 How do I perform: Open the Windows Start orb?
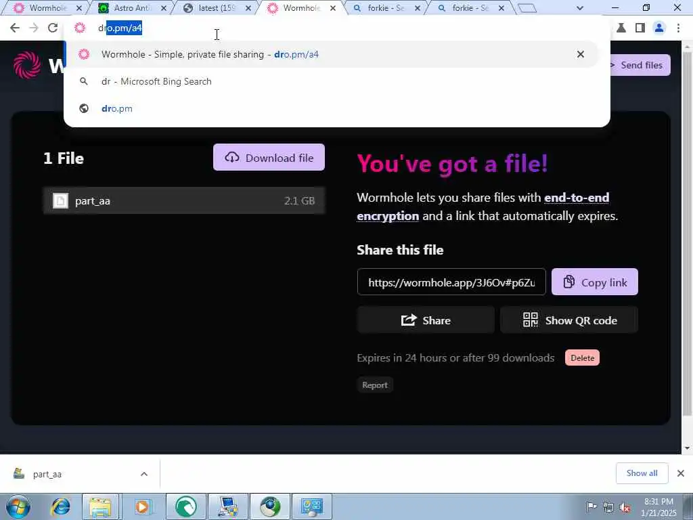(x=18, y=506)
